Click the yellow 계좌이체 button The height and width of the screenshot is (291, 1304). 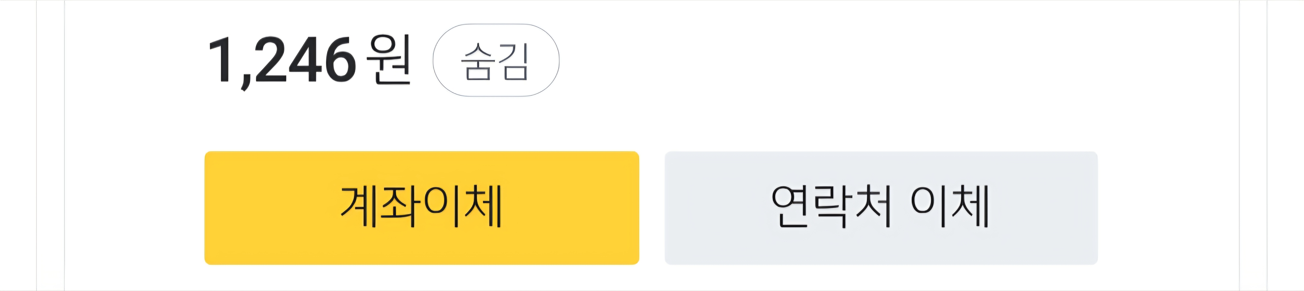pyautogui.click(x=421, y=207)
